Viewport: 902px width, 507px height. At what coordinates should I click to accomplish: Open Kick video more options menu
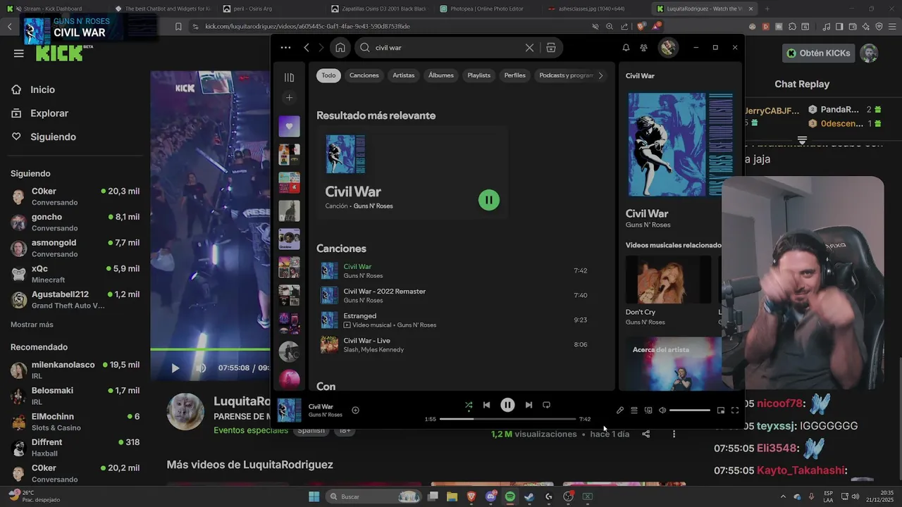674,434
